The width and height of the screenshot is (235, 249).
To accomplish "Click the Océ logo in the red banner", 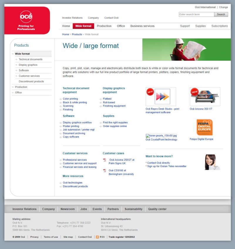I will [x=26, y=17].
